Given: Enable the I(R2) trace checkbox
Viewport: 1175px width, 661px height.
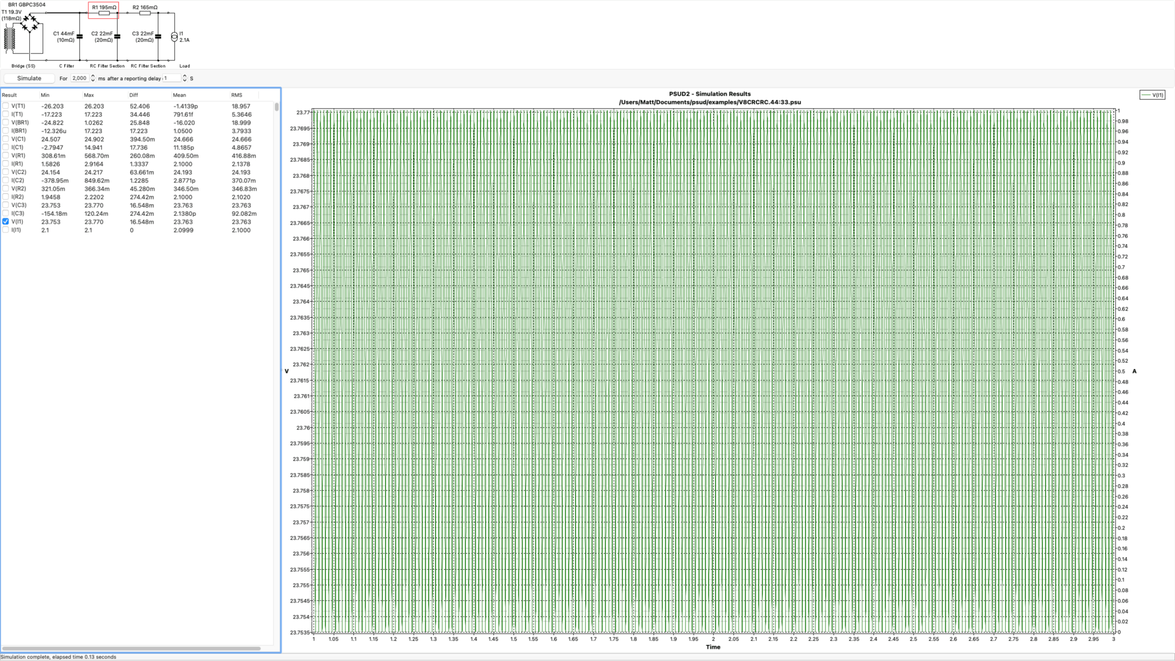Looking at the screenshot, I should 6,197.
